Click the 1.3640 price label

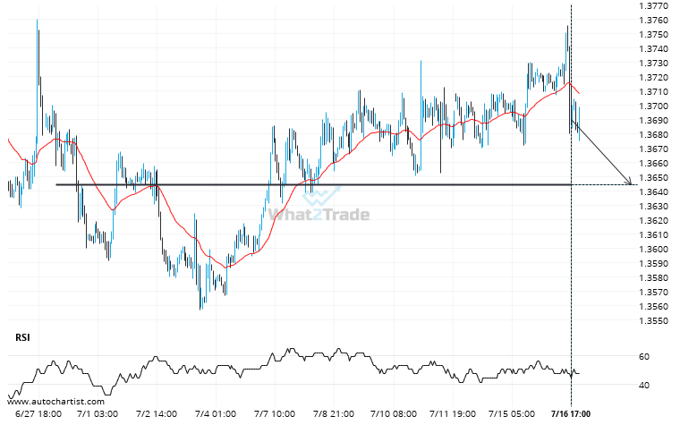(x=653, y=191)
